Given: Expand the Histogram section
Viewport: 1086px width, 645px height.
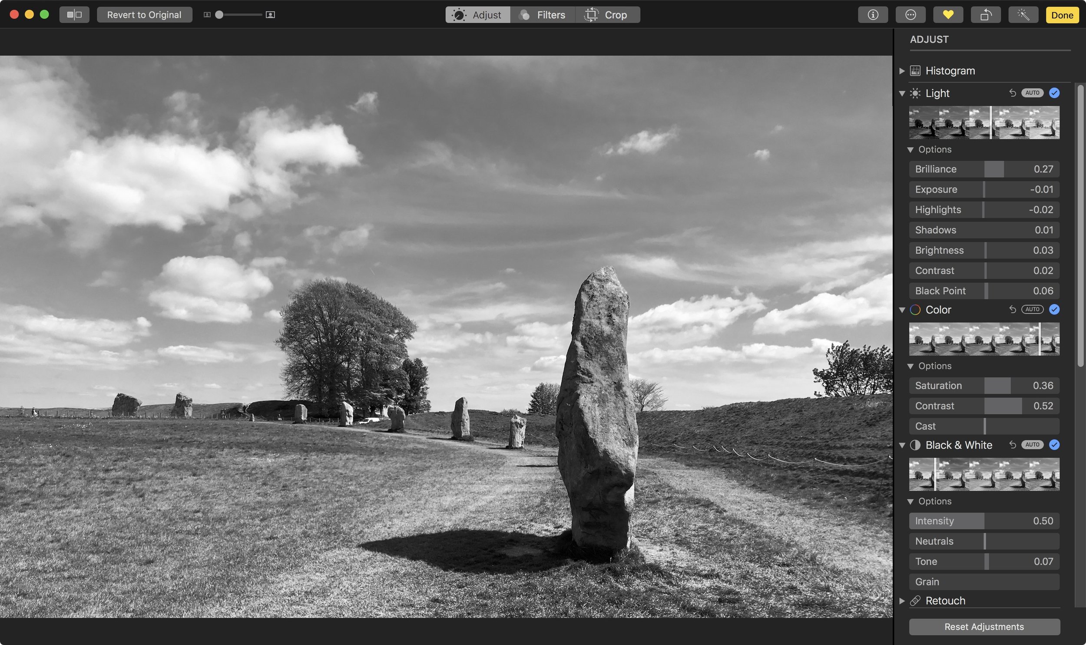Looking at the screenshot, I should coord(902,70).
